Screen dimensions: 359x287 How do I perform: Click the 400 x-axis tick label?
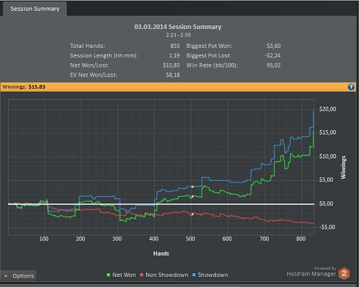coord(154,239)
